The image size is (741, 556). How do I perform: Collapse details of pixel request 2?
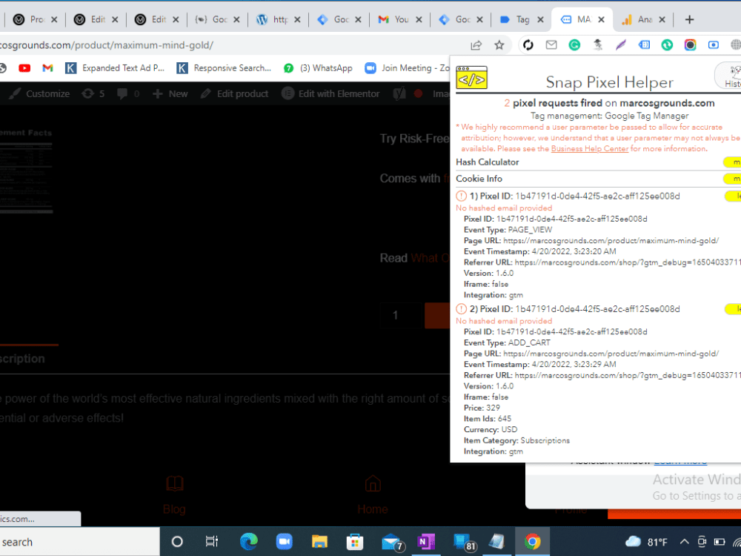[733, 309]
